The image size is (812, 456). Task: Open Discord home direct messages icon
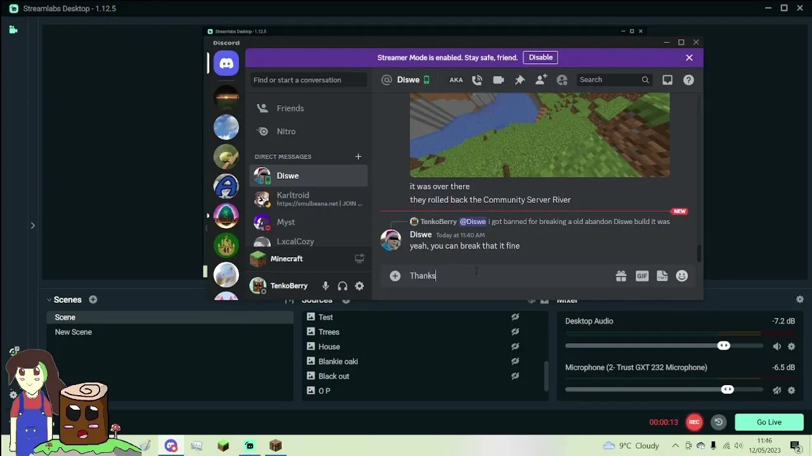tap(226, 63)
